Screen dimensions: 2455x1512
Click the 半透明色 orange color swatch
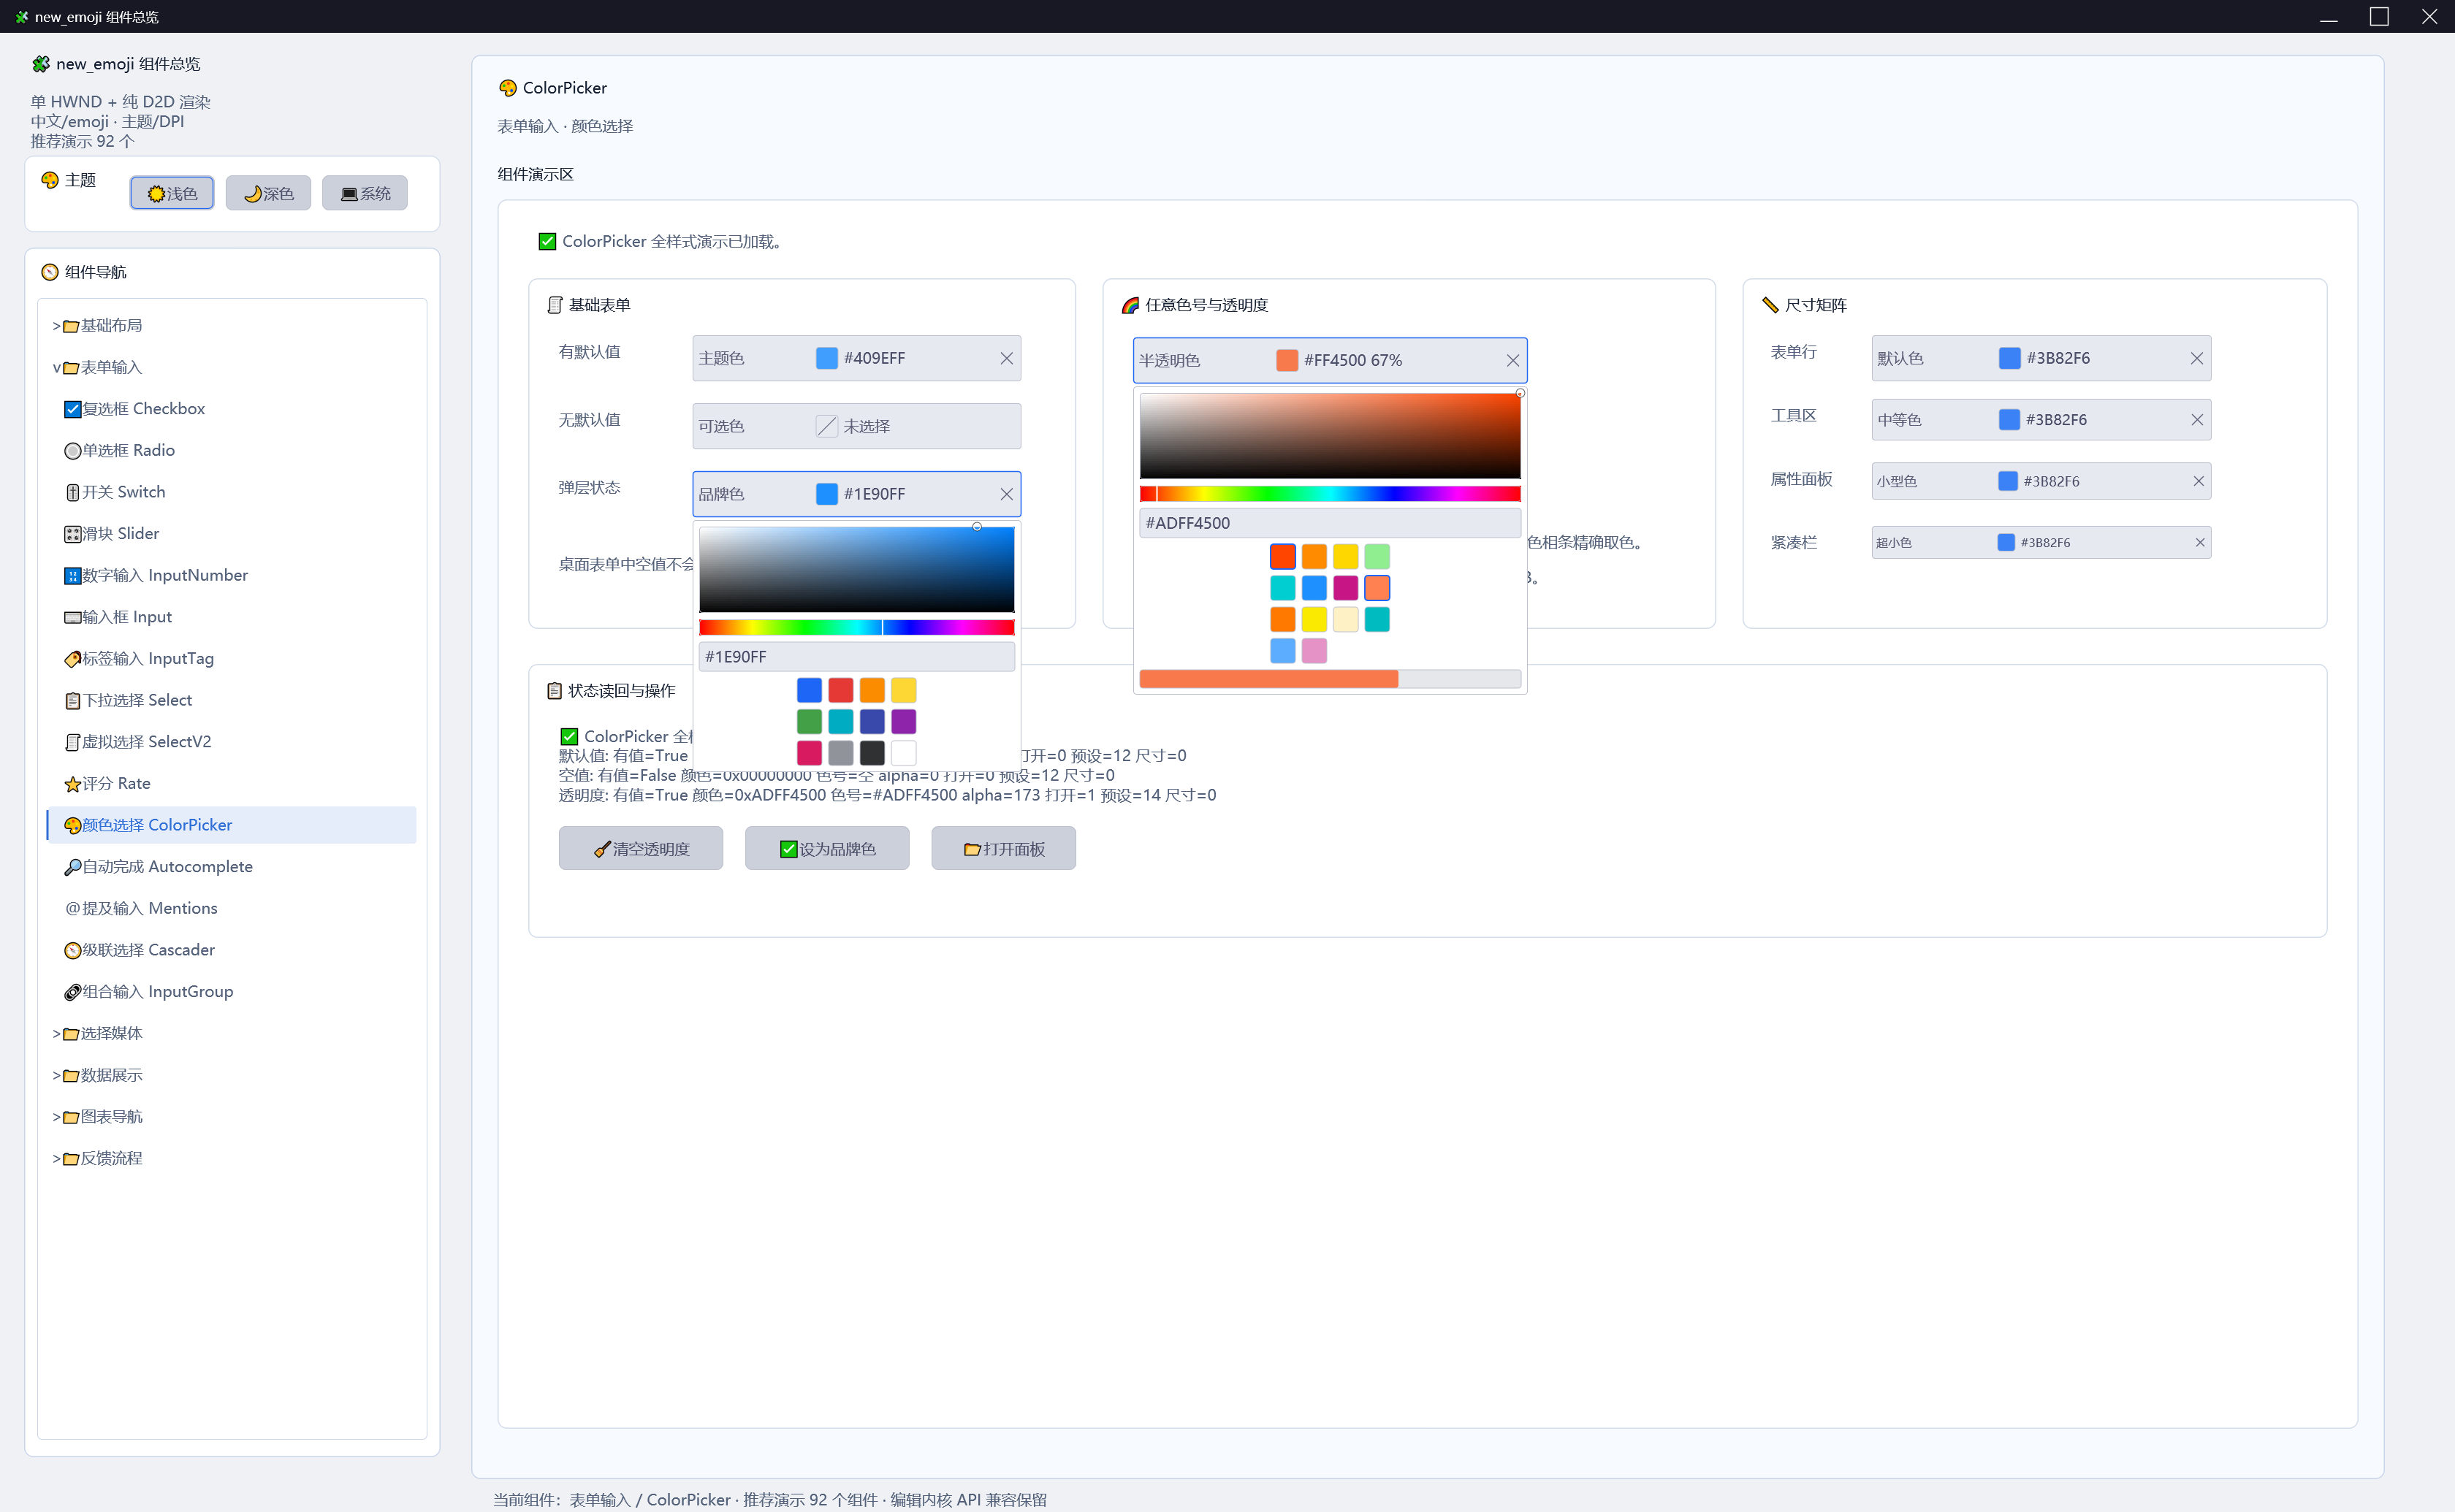1287,360
